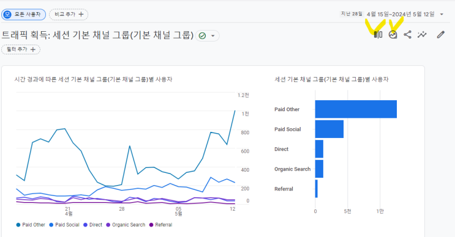Click the 지난 28일 date label
This screenshot has height=237, width=455.
click(x=352, y=14)
